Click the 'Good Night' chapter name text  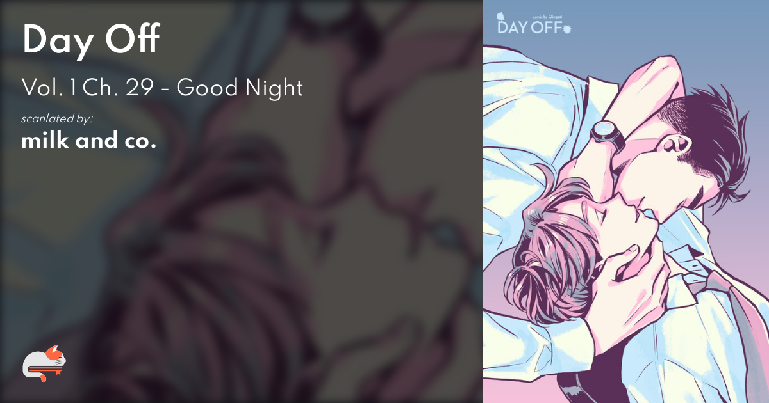(x=240, y=88)
